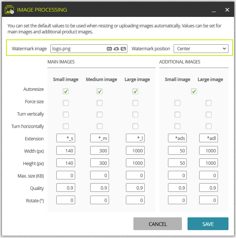
Task: Enable Force size for additional Large image
Action: tap(209, 103)
